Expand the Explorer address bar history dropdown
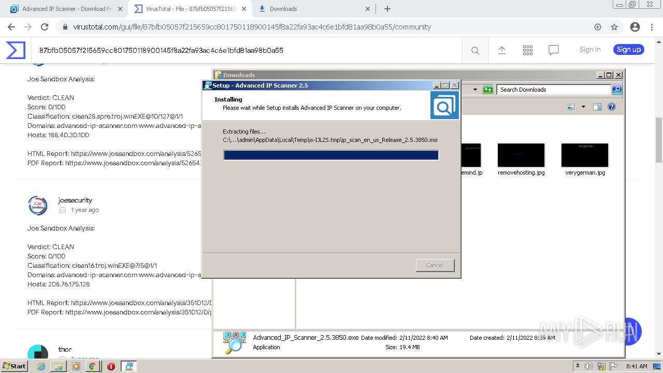This screenshot has height=373, width=663. tap(475, 90)
